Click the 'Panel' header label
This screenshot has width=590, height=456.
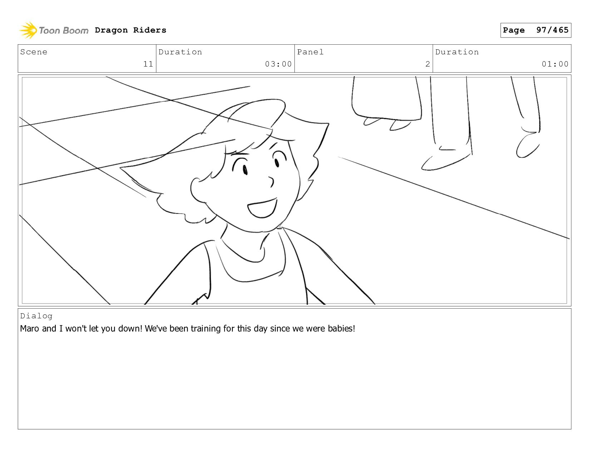point(310,52)
